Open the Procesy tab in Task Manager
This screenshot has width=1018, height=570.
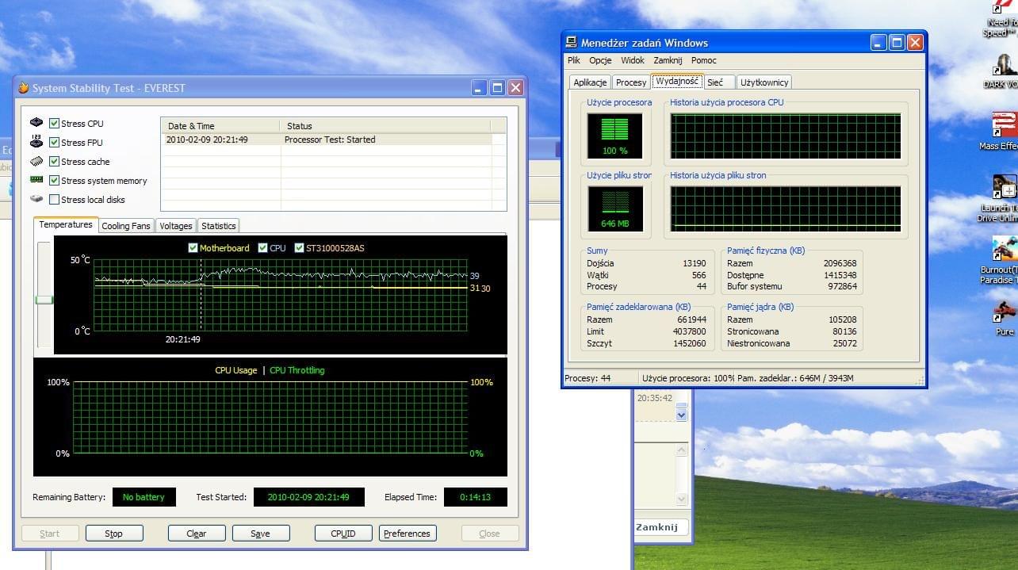(631, 82)
